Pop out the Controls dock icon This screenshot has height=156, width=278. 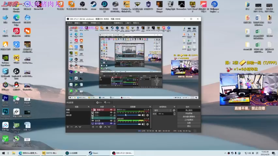(199, 107)
